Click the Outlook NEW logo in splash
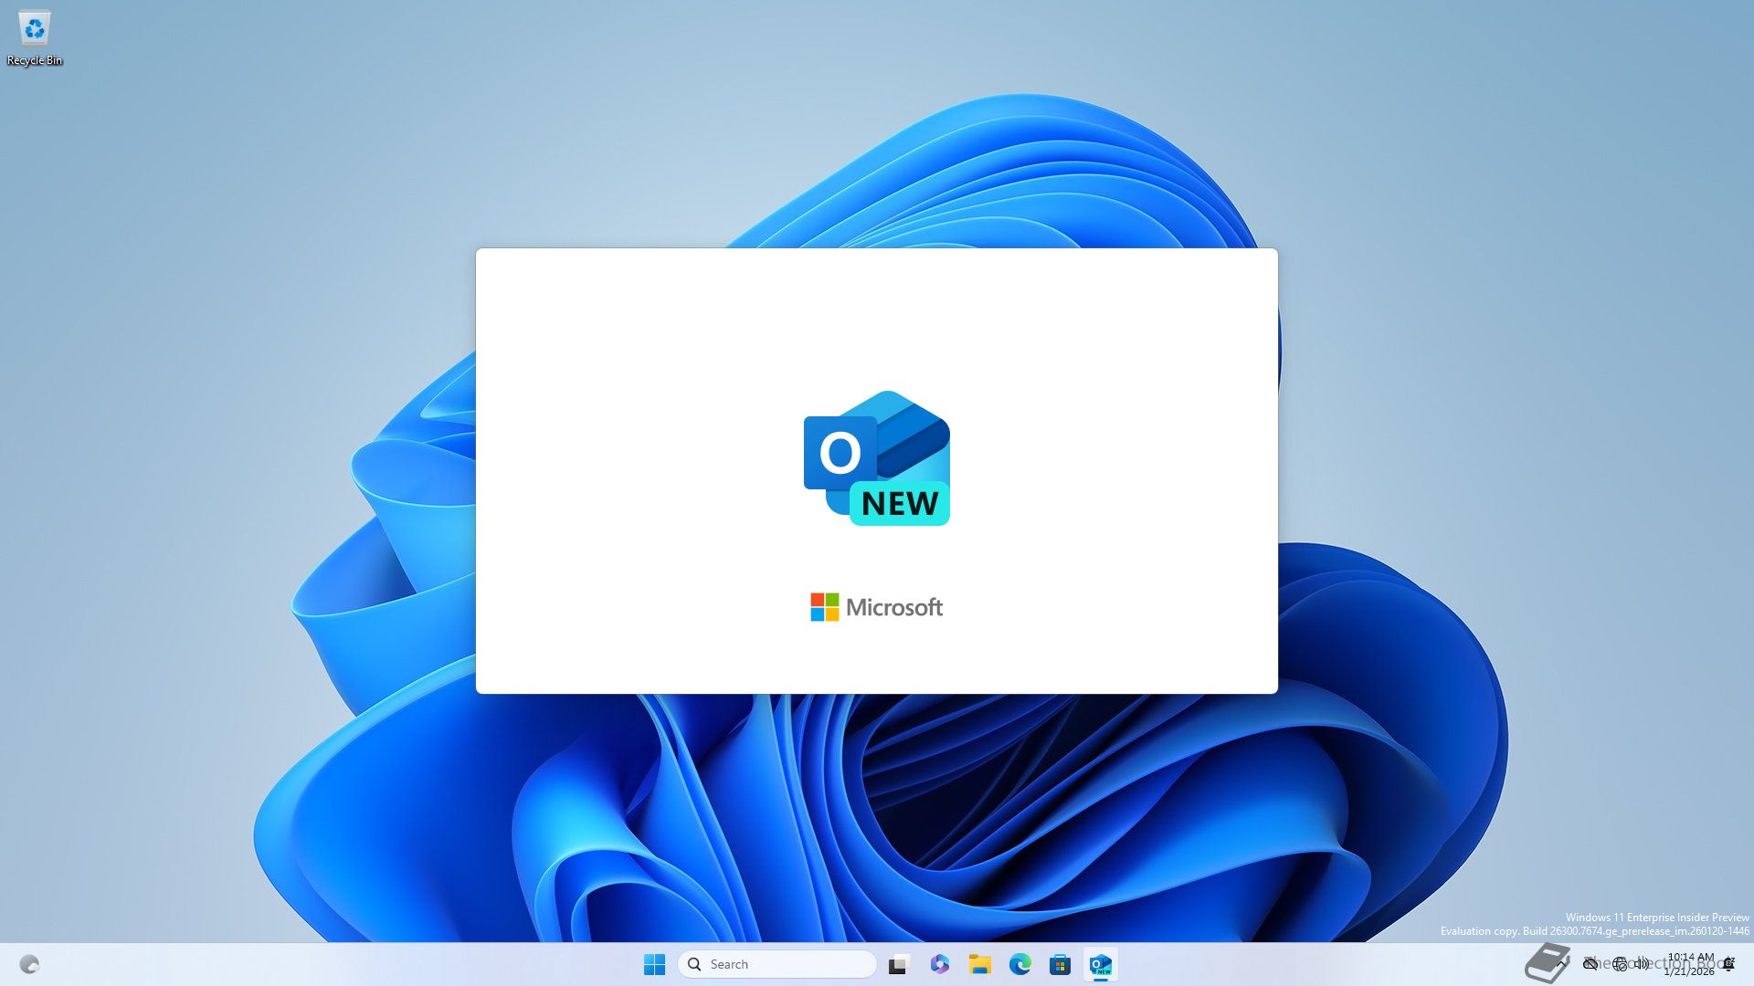1754x986 pixels. click(876, 458)
